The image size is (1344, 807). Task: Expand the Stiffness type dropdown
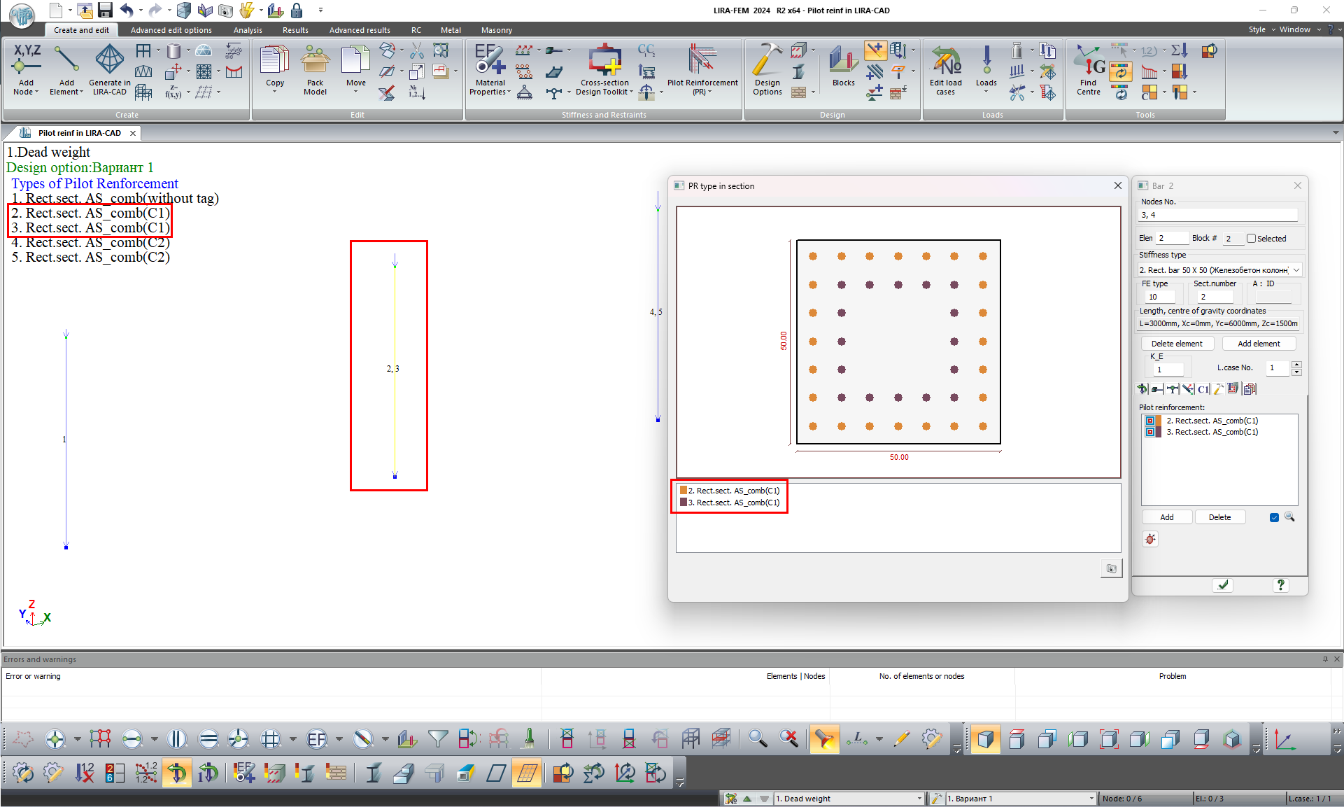pos(1296,270)
